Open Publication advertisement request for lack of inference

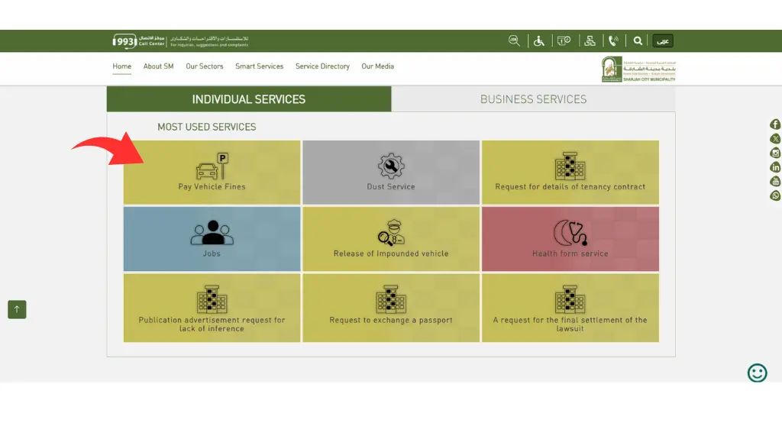pyautogui.click(x=212, y=324)
